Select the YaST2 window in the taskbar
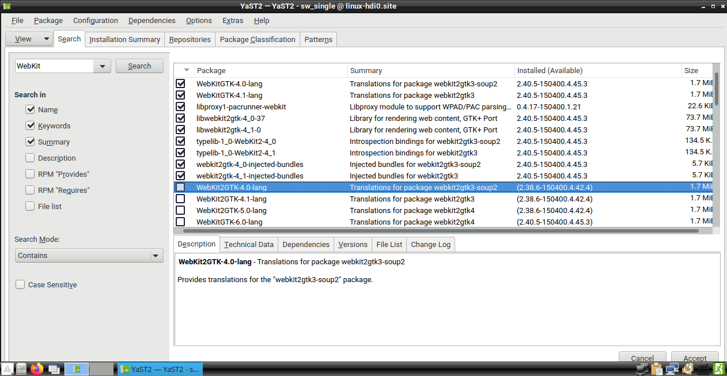The height and width of the screenshot is (376, 727). tap(160, 369)
